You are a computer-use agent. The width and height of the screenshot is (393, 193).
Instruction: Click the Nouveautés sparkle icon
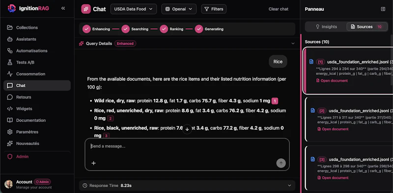tap(10, 144)
